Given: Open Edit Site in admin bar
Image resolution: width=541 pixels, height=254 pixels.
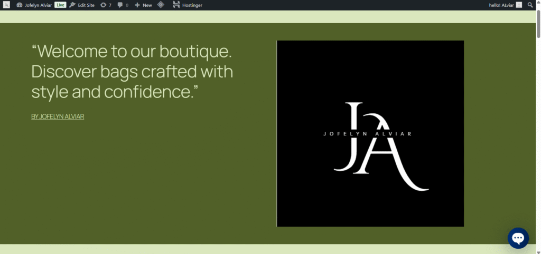Looking at the screenshot, I should click(x=82, y=5).
